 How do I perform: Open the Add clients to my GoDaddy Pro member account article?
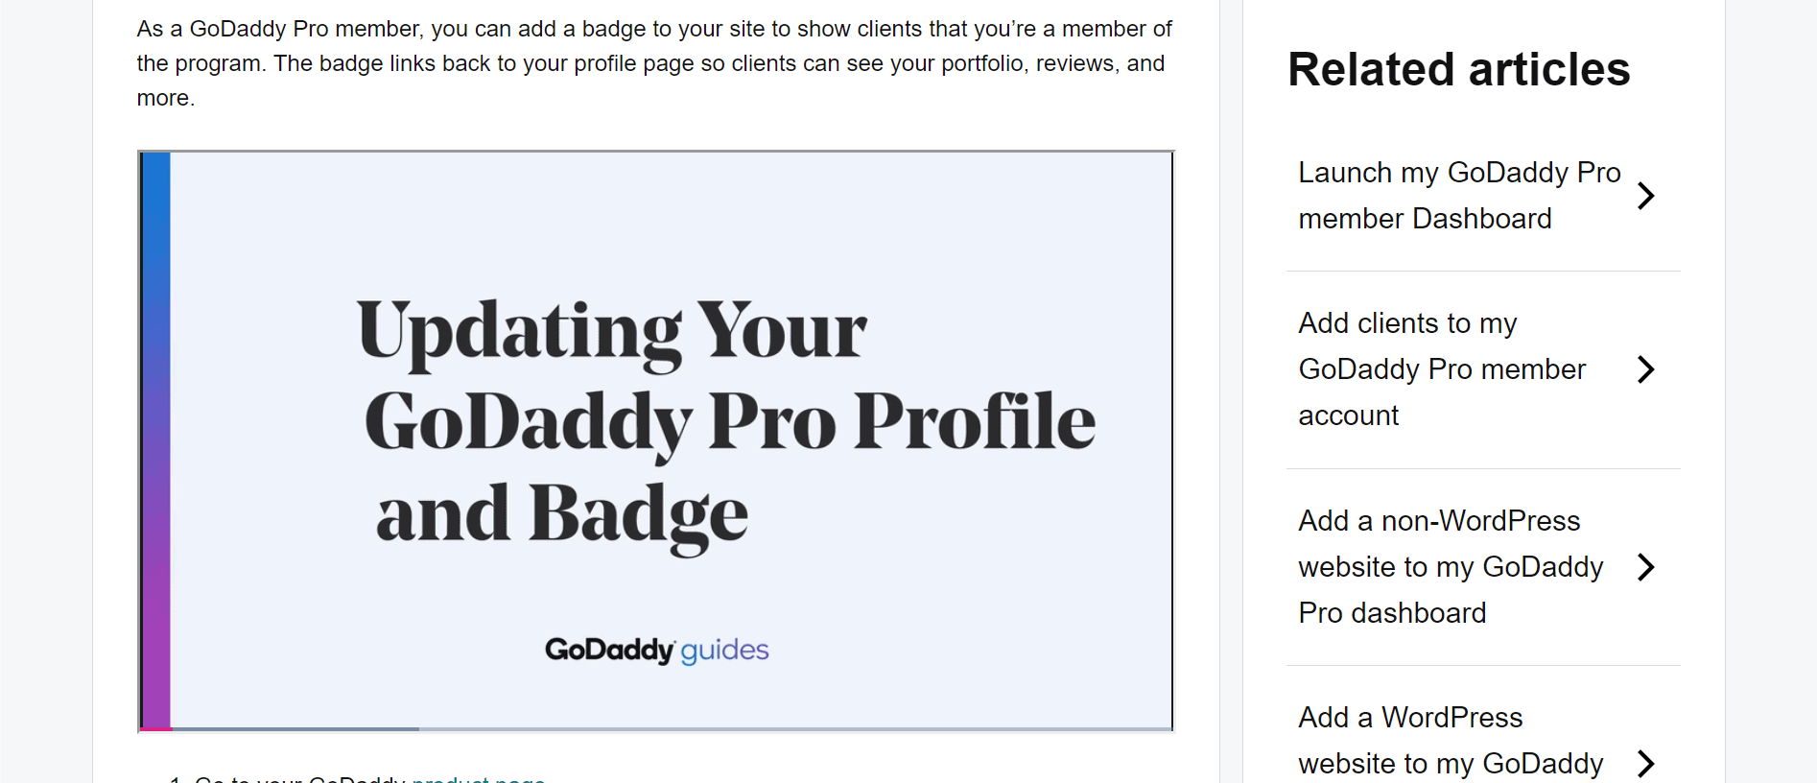tap(1442, 369)
